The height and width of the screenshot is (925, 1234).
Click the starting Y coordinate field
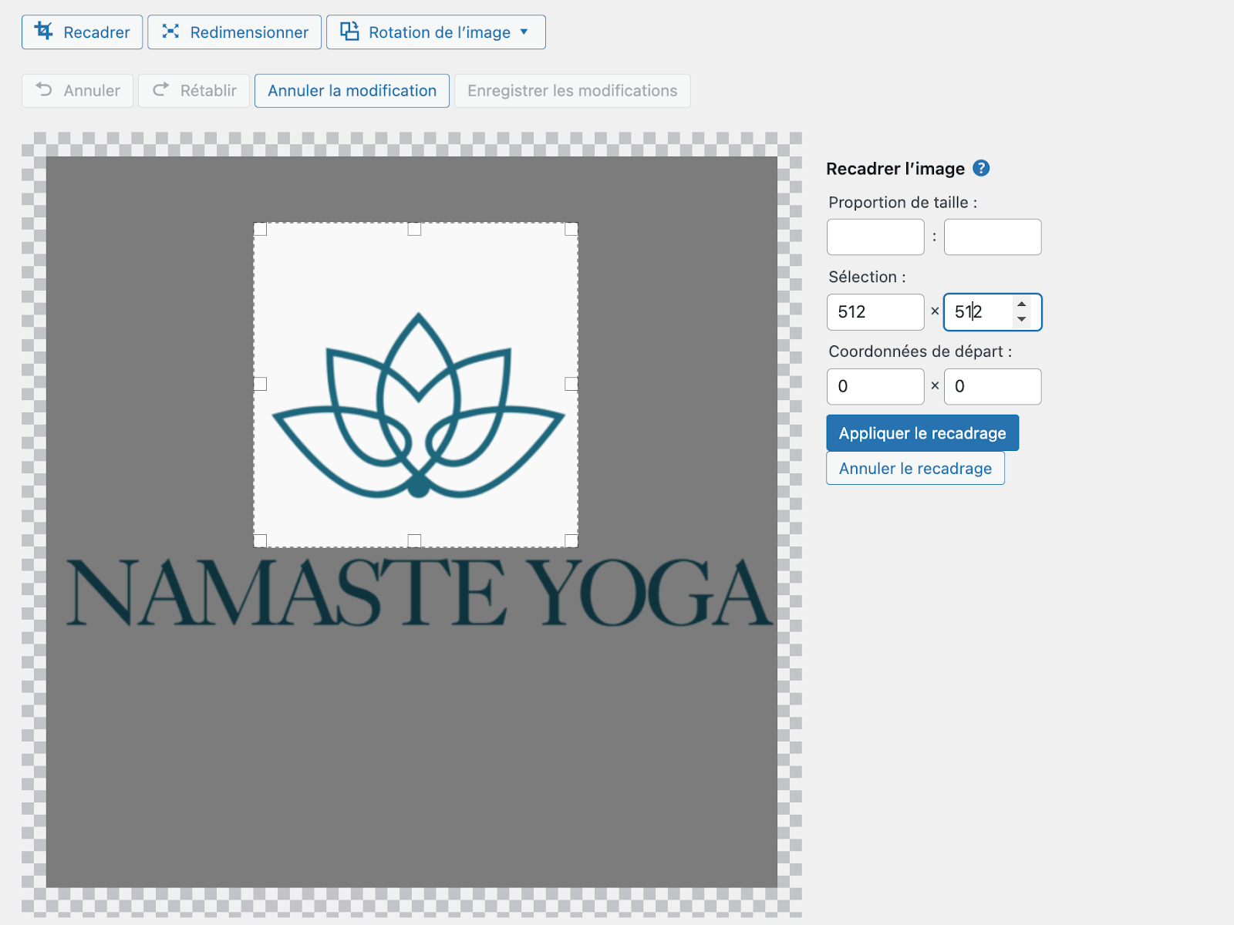993,387
